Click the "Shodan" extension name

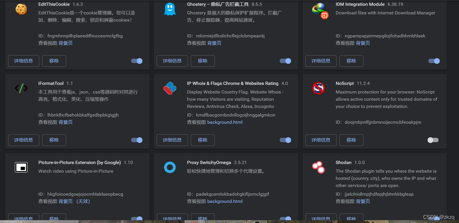[x=344, y=163]
